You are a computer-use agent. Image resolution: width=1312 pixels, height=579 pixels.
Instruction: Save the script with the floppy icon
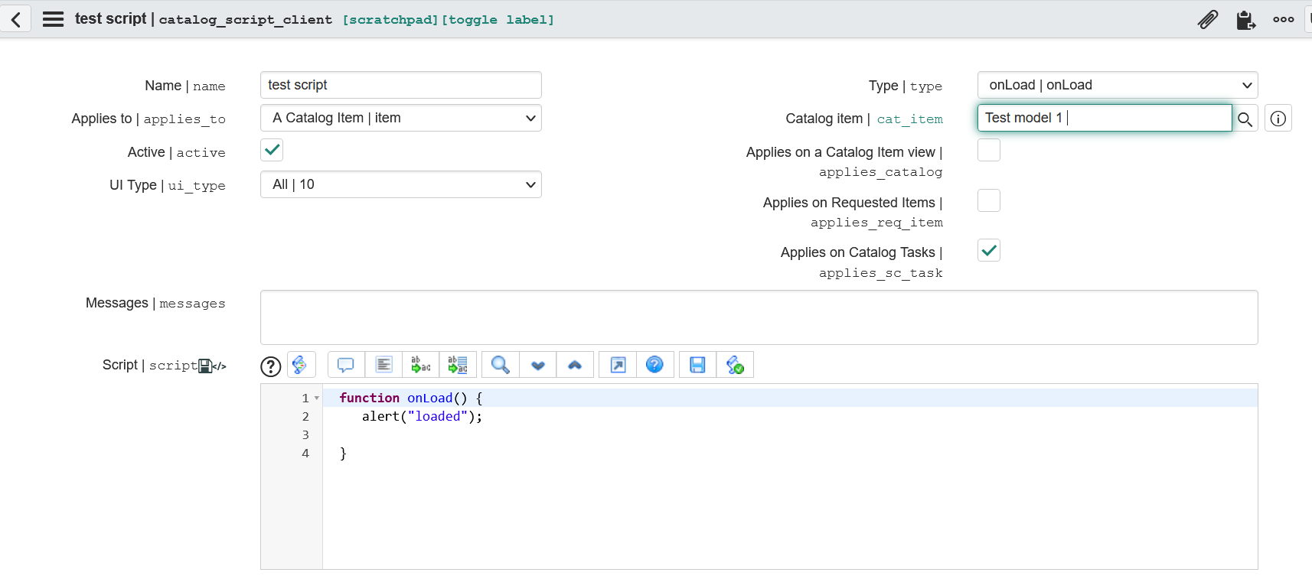pos(697,365)
